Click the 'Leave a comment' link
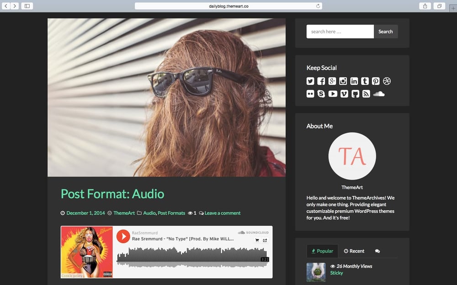This screenshot has height=285, width=457. [x=222, y=213]
